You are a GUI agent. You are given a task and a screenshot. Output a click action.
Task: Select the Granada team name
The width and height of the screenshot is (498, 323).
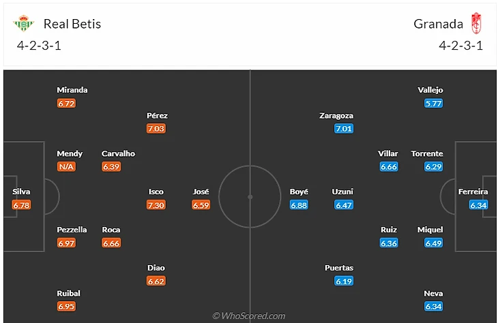point(438,24)
